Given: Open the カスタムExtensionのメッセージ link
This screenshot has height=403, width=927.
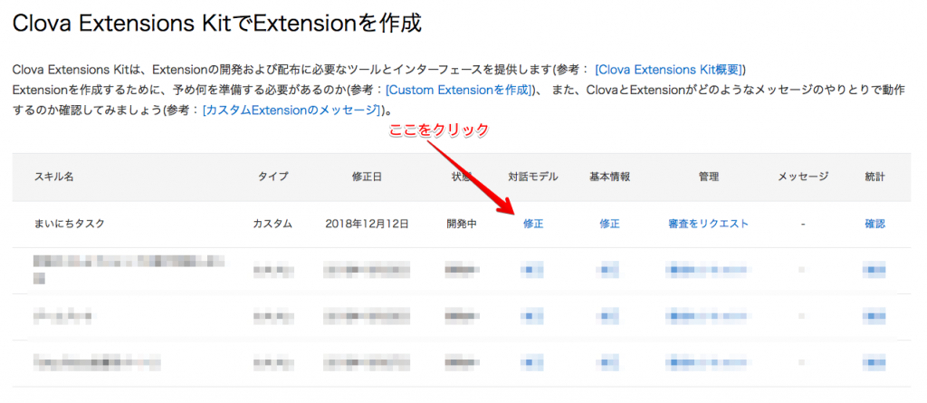Looking at the screenshot, I should tap(292, 110).
